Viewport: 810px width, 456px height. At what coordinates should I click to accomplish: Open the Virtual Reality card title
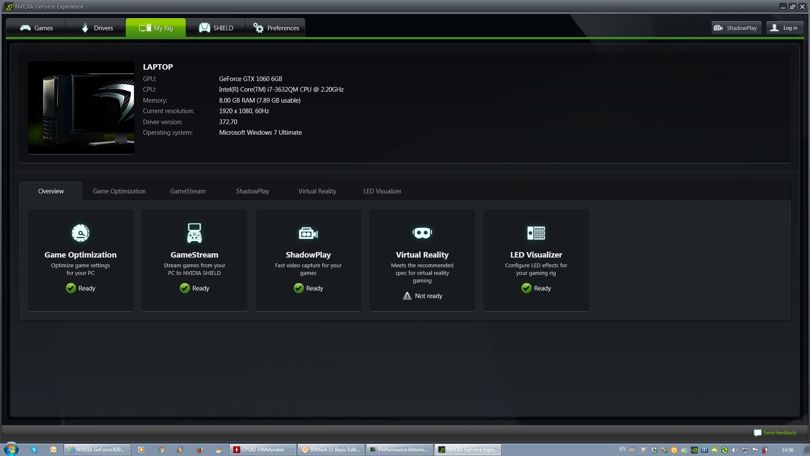422,255
